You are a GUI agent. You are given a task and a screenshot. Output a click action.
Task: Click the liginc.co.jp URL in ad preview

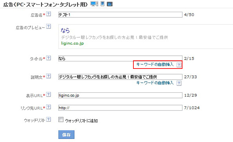[73, 43]
